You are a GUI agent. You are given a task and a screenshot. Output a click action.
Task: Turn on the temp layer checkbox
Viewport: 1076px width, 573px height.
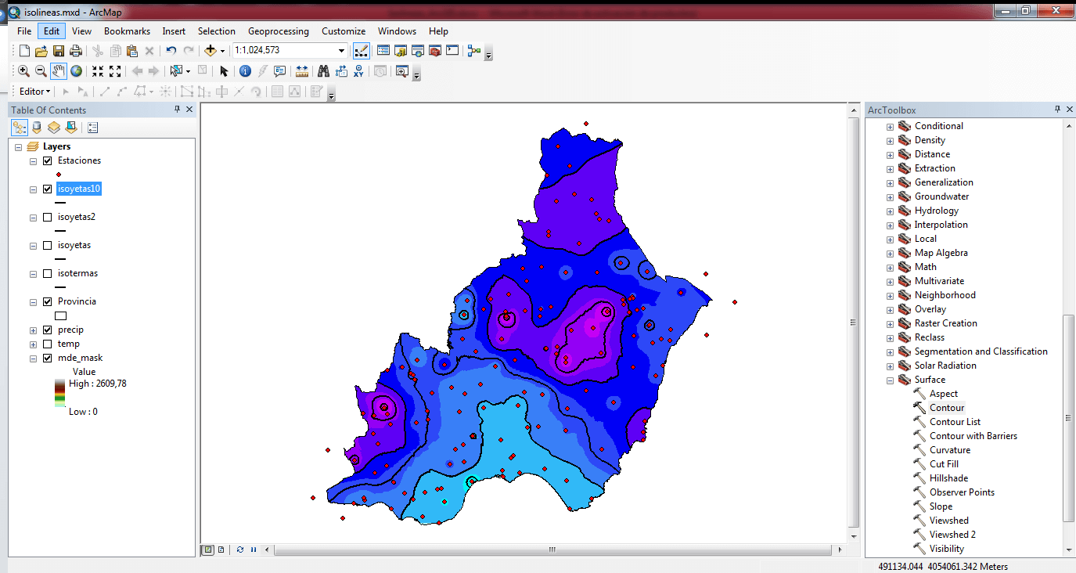tap(48, 344)
